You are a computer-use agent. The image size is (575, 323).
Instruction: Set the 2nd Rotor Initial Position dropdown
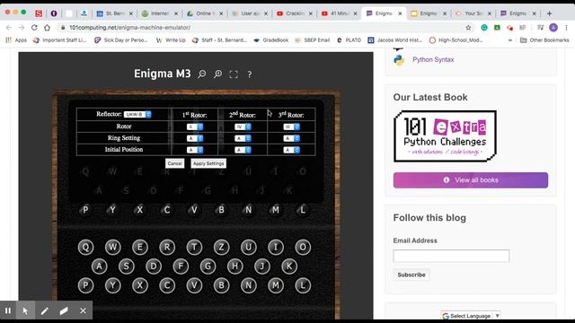pyautogui.click(x=243, y=150)
